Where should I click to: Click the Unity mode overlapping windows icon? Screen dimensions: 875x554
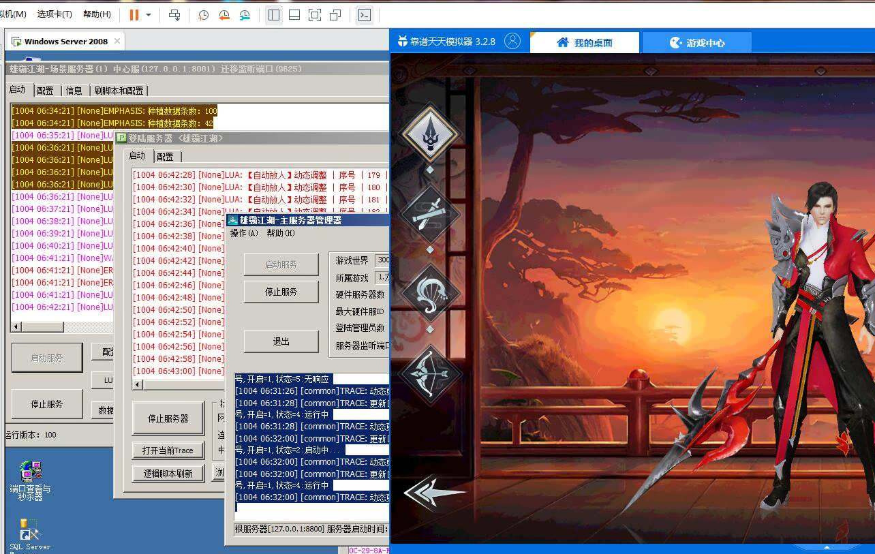click(335, 14)
